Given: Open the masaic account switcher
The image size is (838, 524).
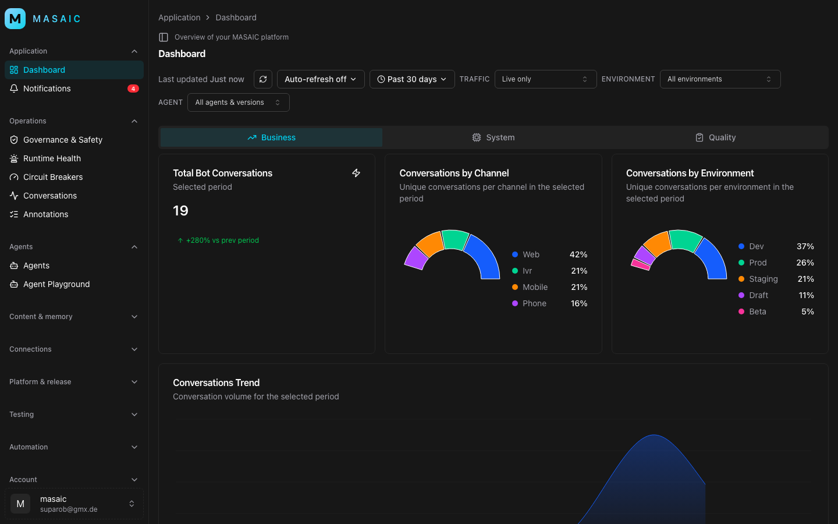Looking at the screenshot, I should tap(74, 504).
